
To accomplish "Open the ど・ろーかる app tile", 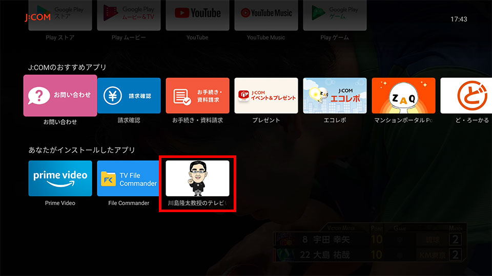I will click(x=466, y=96).
